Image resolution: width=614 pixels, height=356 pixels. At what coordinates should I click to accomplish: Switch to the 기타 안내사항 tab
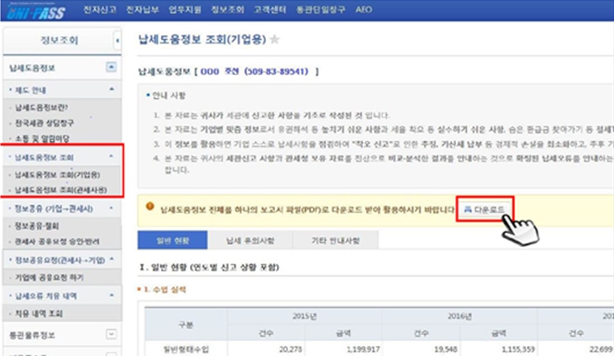pos(335,240)
